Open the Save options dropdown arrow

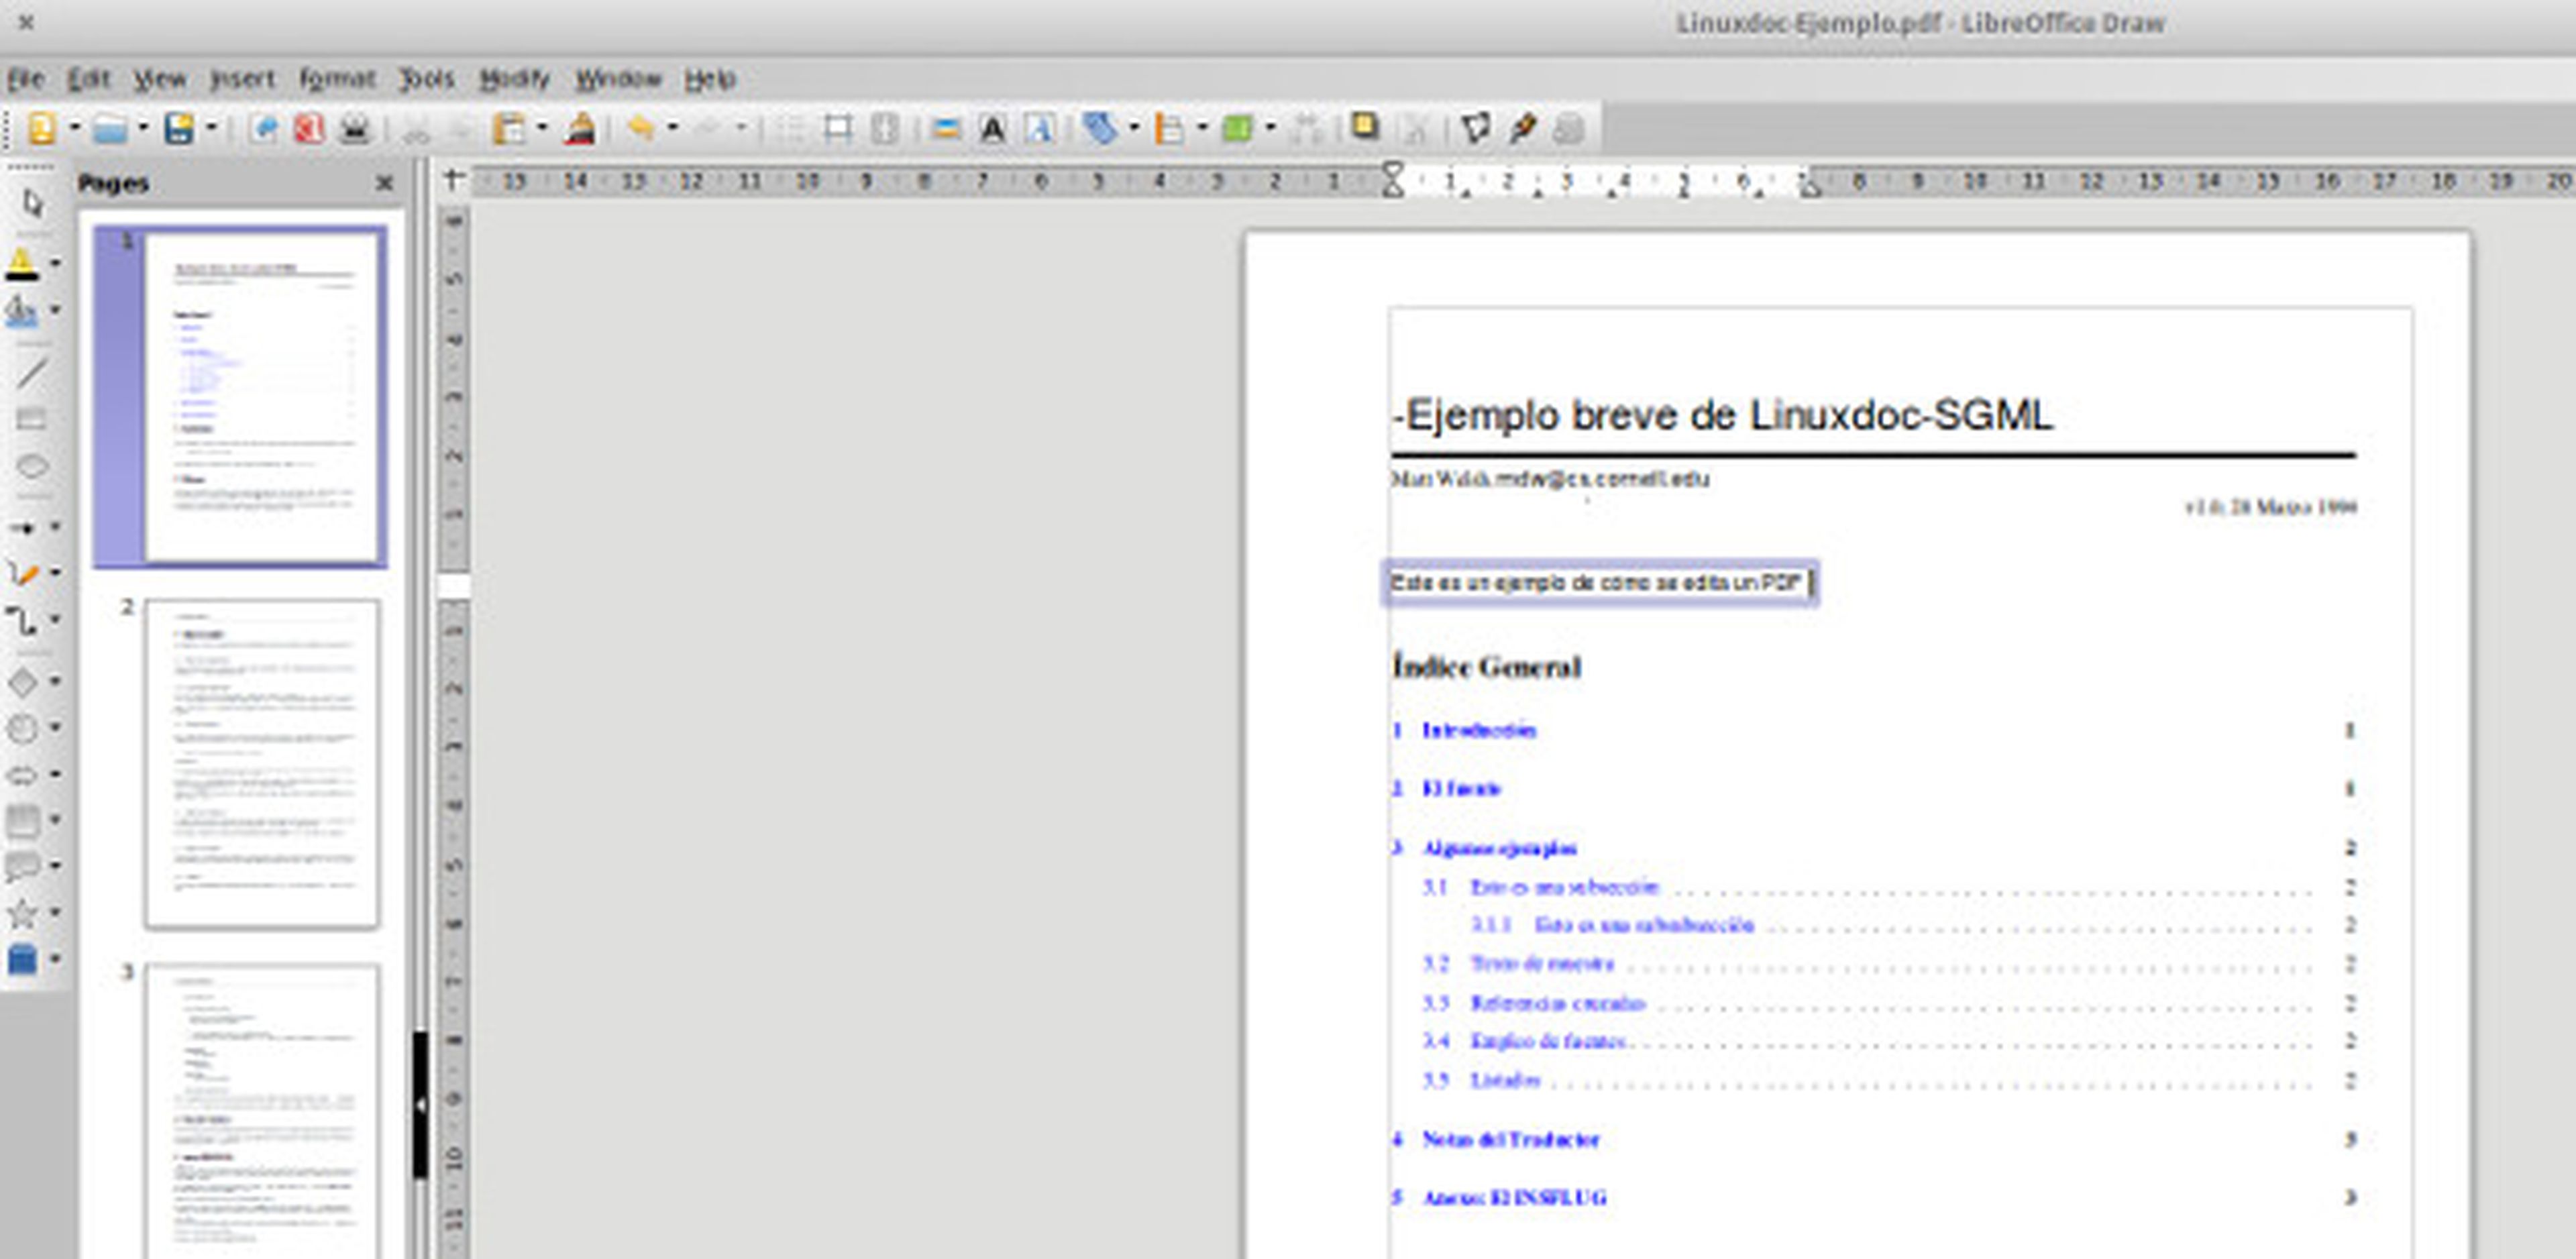click(x=211, y=128)
